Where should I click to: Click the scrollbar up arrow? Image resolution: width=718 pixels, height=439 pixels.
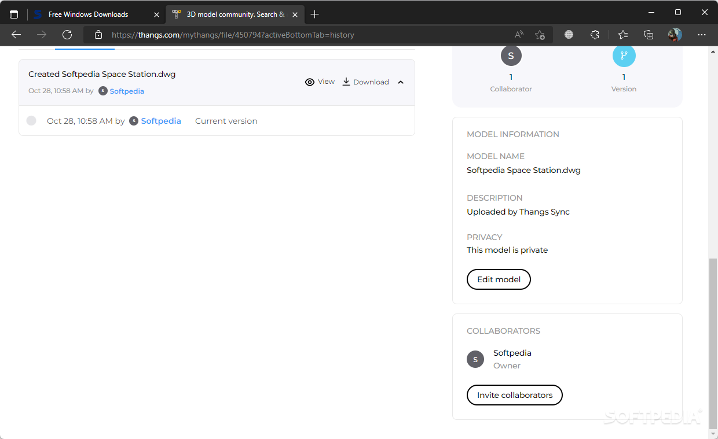(x=713, y=50)
